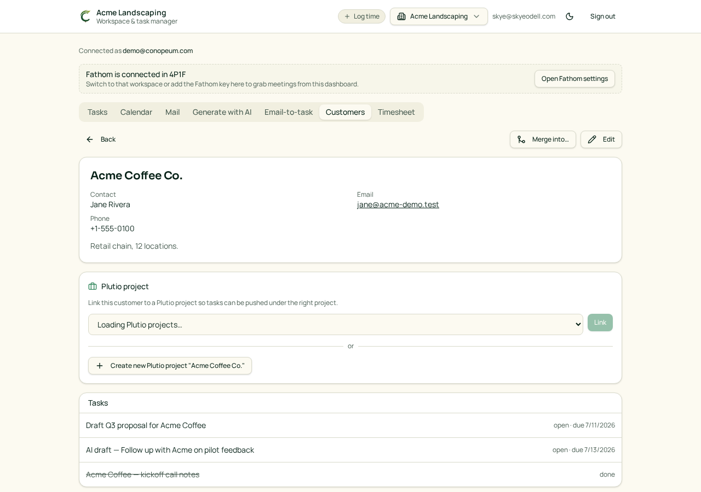Click the building icon in workspace switcher

click(401, 16)
